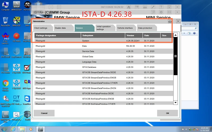Select the BMW ISTA-P desktop shortcut
212x132 pixels.
[16, 6]
